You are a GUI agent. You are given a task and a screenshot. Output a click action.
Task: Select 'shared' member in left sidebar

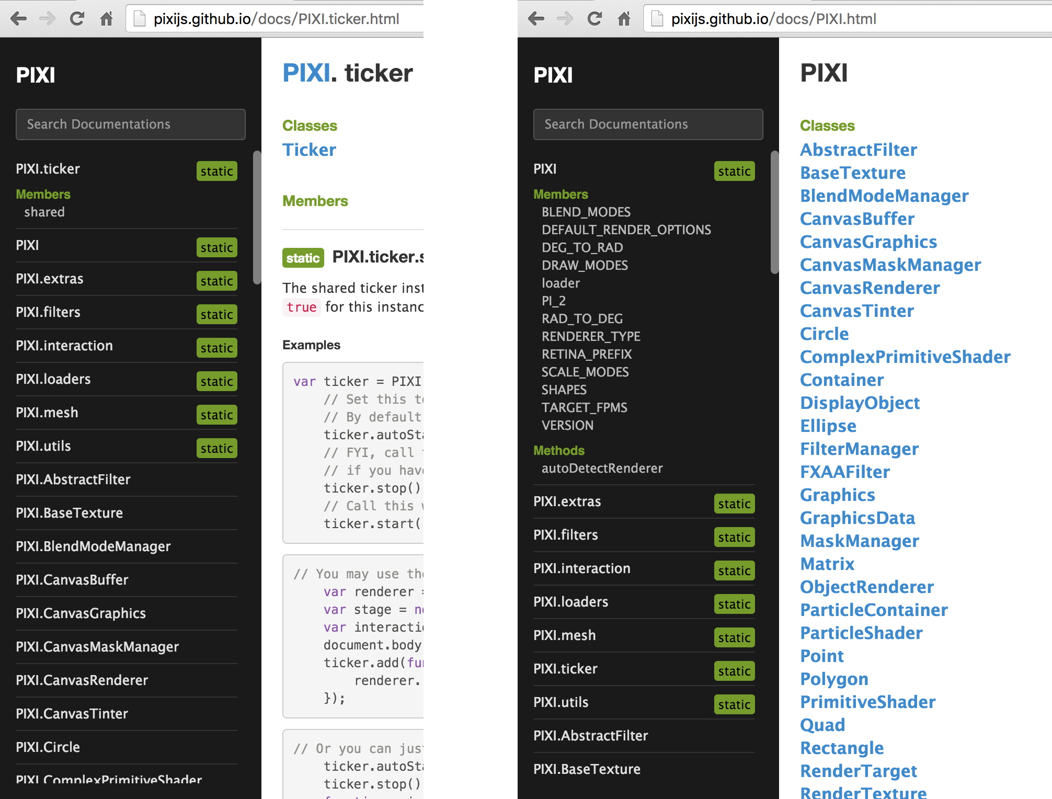pos(44,212)
